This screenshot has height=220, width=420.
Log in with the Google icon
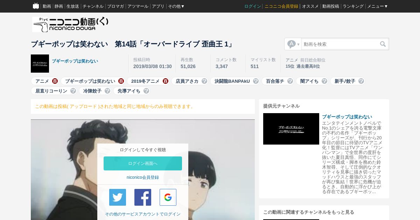168,197
